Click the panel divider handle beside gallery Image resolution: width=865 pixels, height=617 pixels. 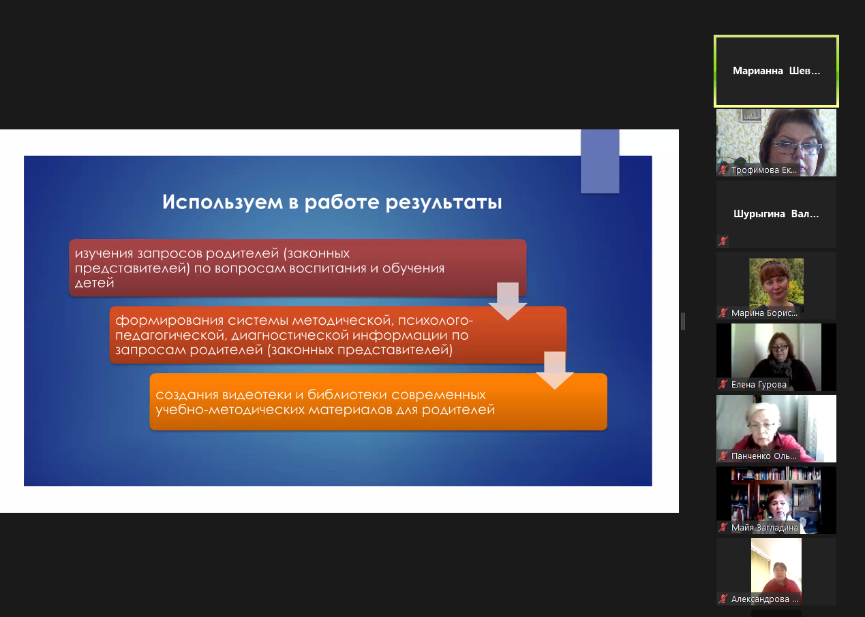(682, 321)
